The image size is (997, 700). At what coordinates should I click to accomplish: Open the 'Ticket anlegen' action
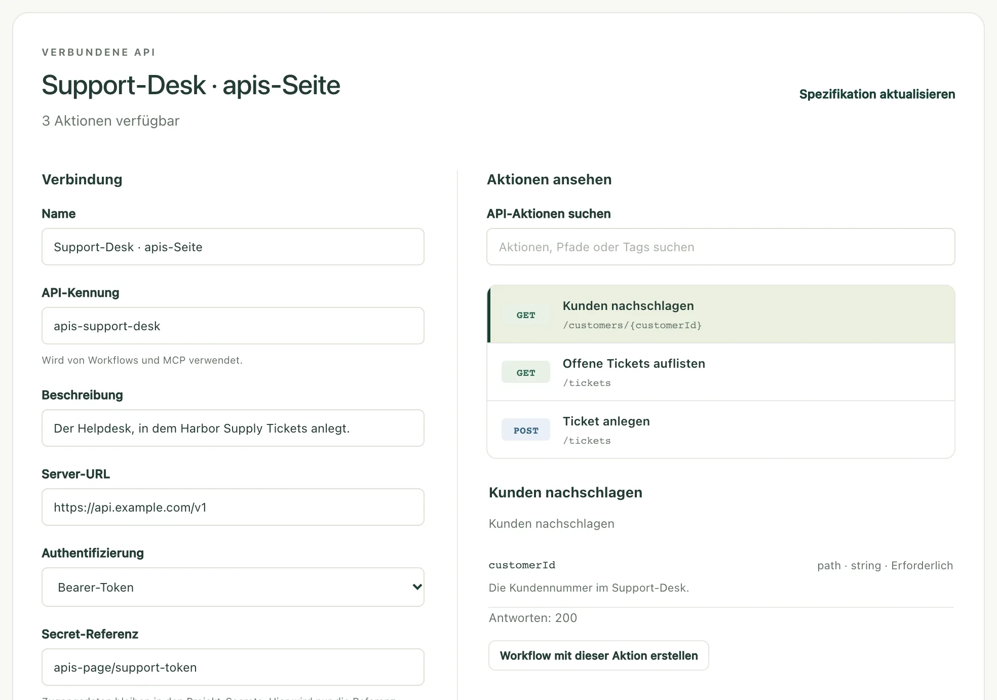point(721,430)
